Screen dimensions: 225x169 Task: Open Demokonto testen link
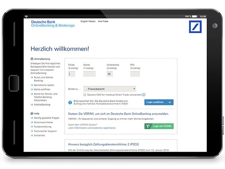tap(44, 85)
